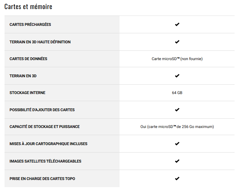Select the Terrain en 3D row label
This screenshot has width=242, height=191.
[x=23, y=76]
